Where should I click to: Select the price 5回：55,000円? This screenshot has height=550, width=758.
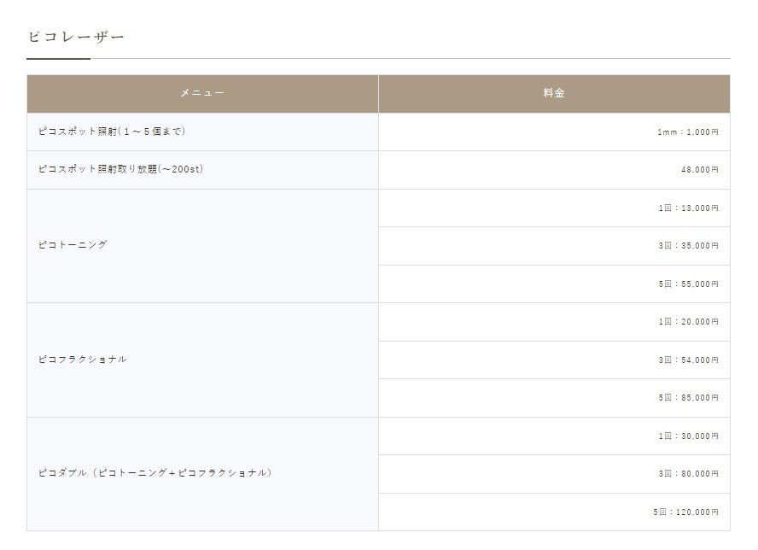[688, 284]
